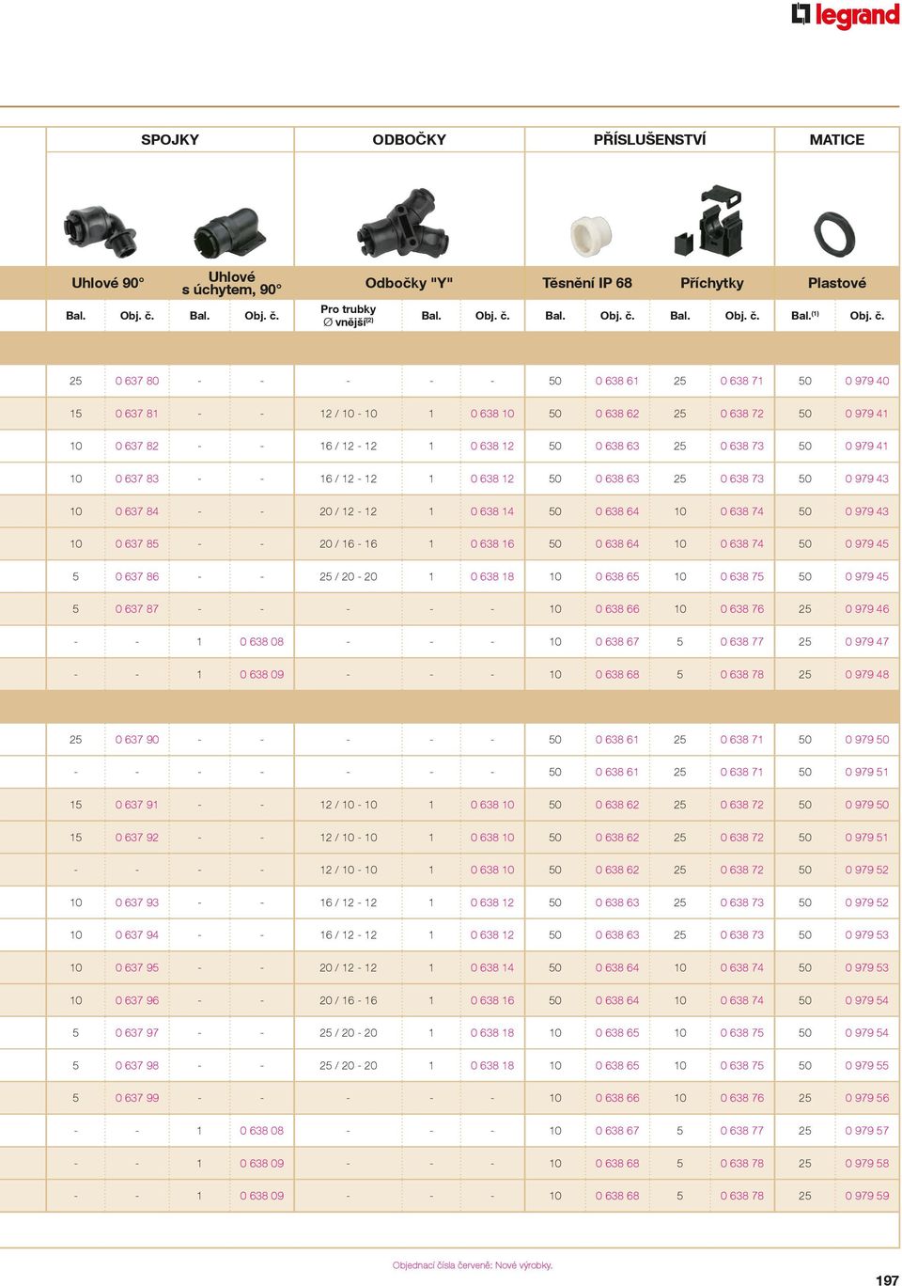This screenshot has height=1286, width=902.
Task: Click order number 0 637 97
Action: click(137, 1033)
